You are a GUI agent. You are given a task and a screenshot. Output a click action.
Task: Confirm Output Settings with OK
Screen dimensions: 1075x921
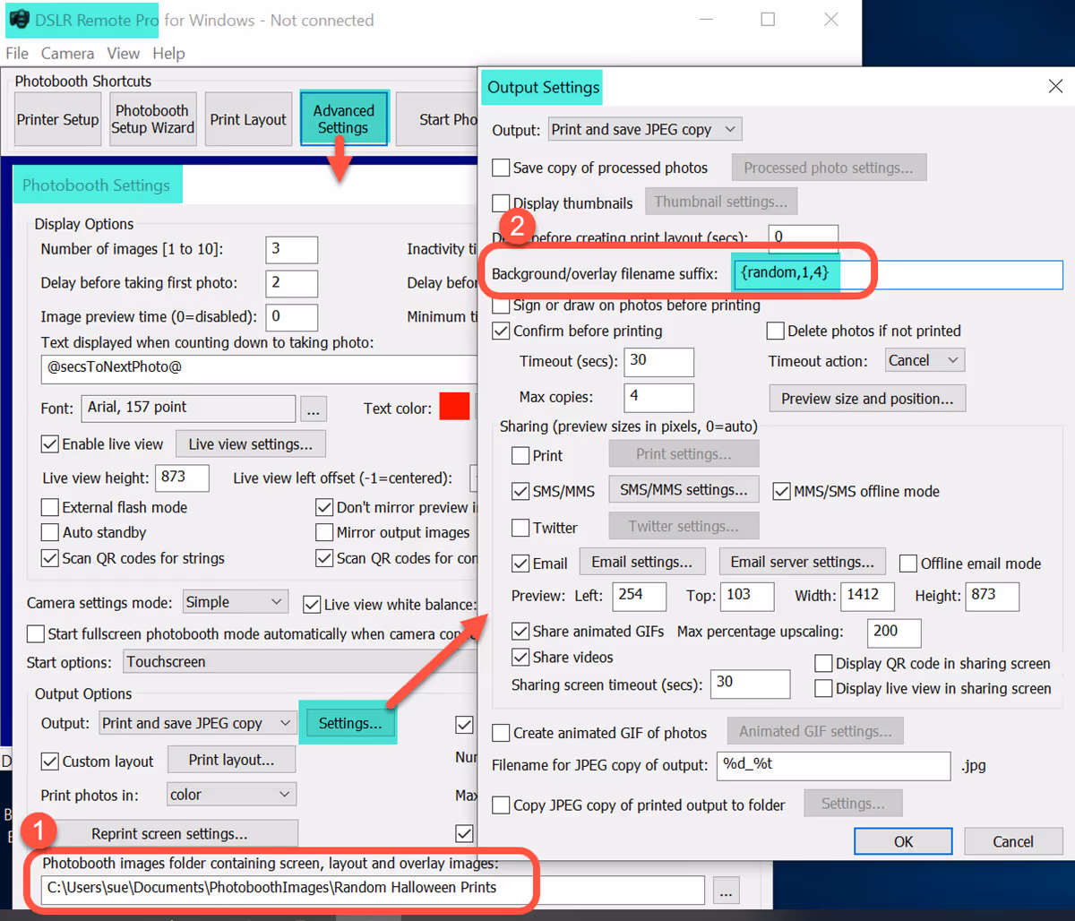point(903,841)
